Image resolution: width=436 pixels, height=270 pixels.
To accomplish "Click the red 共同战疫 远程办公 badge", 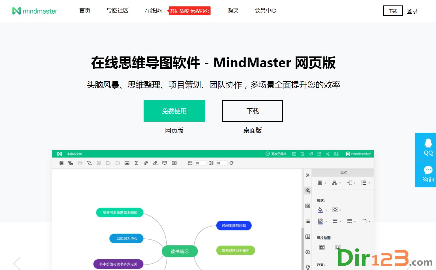I will pyautogui.click(x=190, y=11).
